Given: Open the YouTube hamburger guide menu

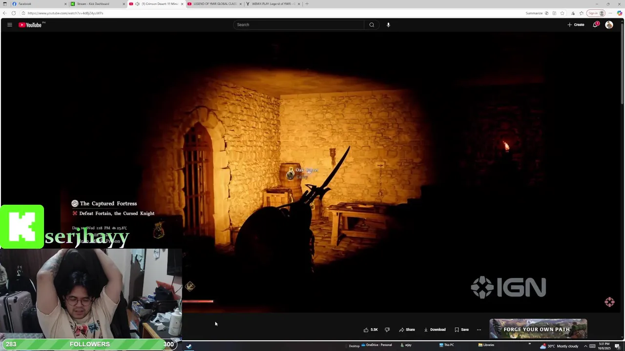Looking at the screenshot, I should [x=9, y=25].
